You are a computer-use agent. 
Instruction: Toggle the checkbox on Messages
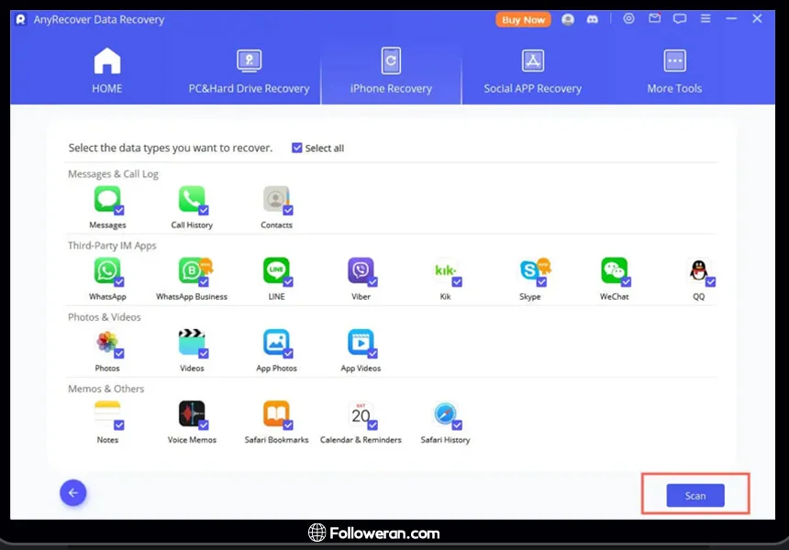click(119, 211)
